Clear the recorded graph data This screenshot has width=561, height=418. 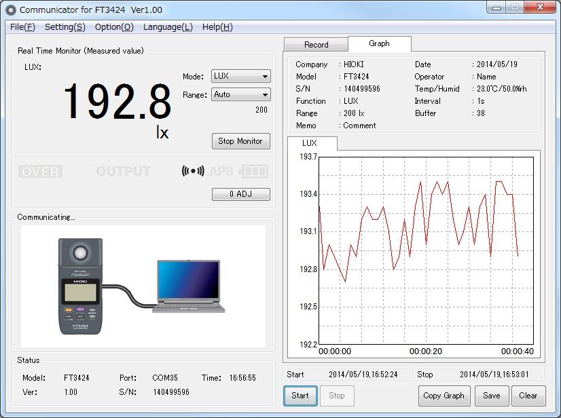tap(528, 396)
